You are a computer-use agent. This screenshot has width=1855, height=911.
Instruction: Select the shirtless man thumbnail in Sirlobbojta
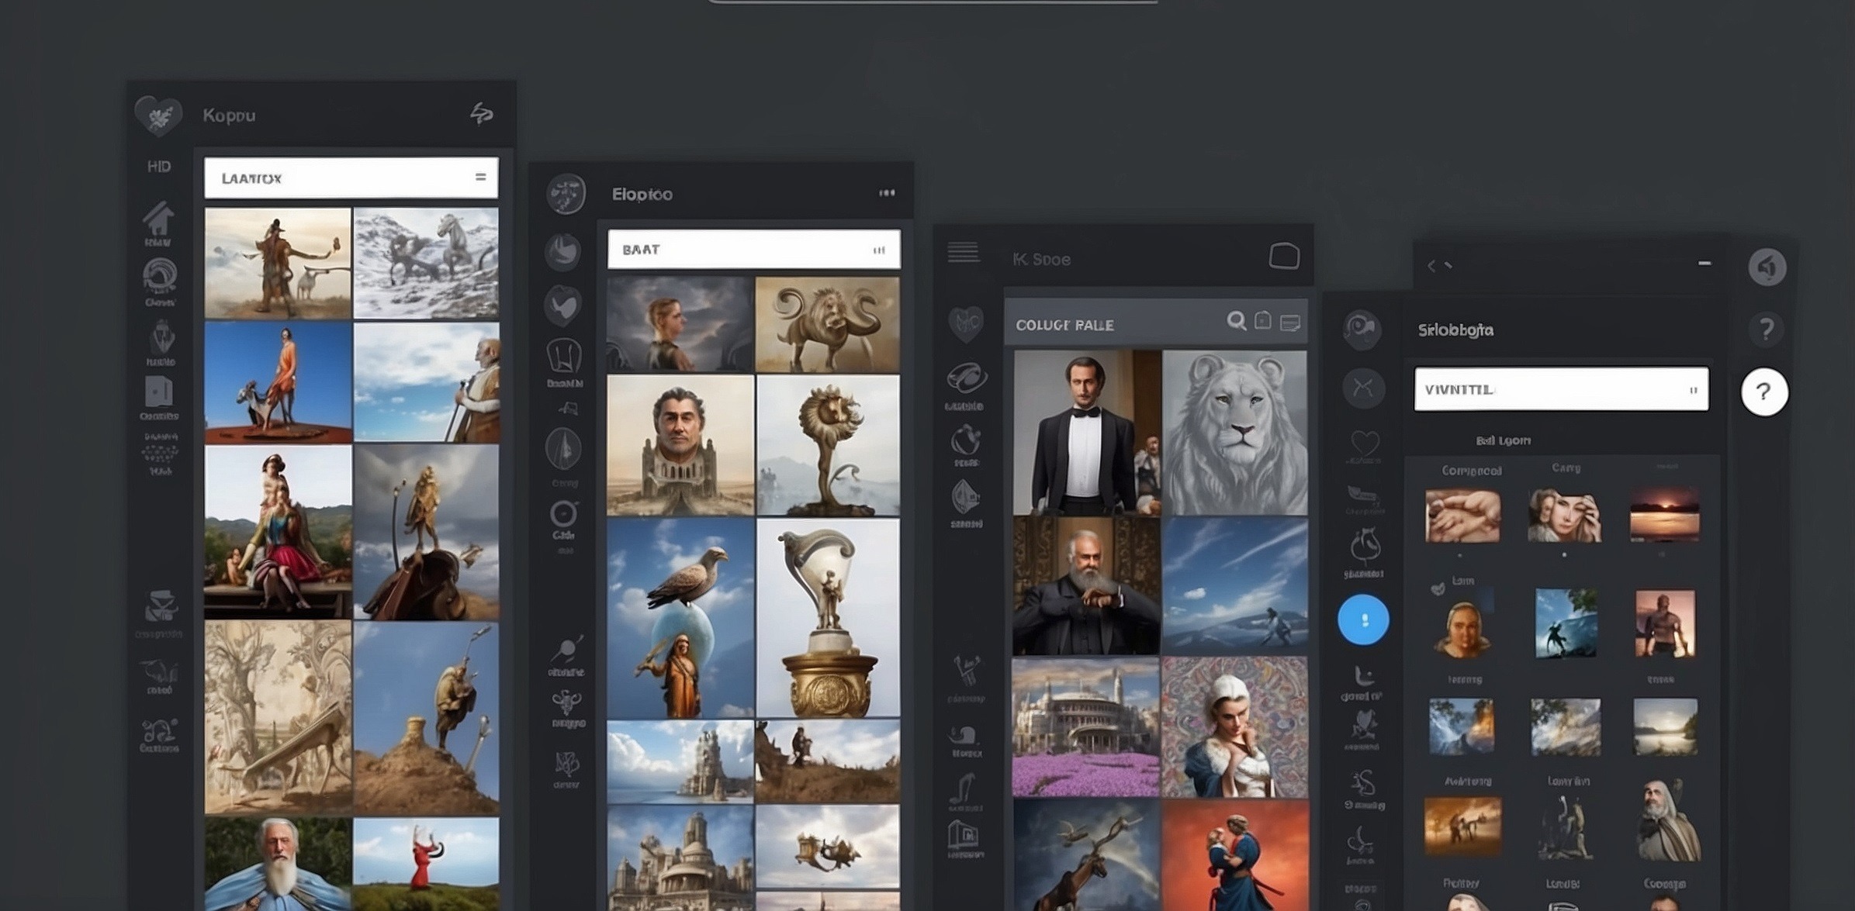pyautogui.click(x=1665, y=624)
